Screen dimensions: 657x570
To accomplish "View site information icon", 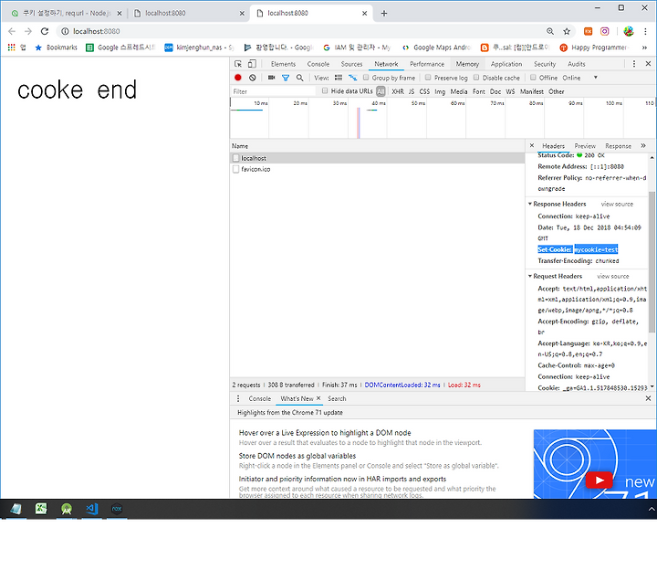I will (66, 31).
